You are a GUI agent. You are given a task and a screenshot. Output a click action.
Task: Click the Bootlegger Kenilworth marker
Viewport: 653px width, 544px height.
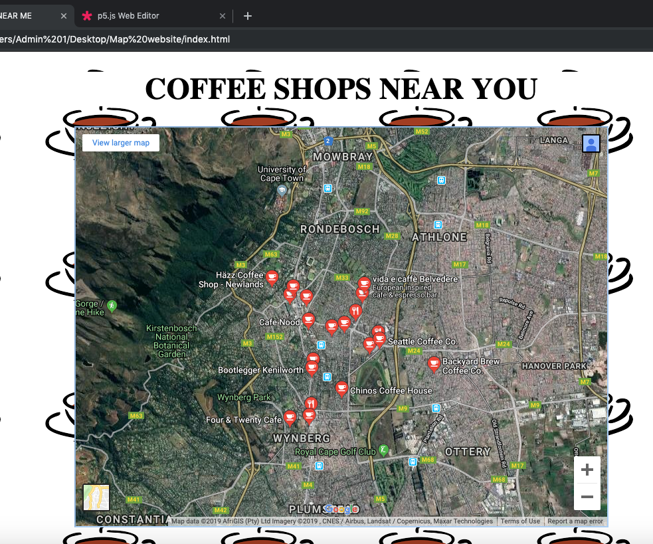(x=312, y=365)
